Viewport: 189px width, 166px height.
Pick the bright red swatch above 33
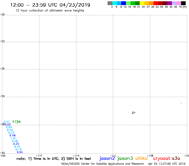pyautogui.click(x=156, y=3)
